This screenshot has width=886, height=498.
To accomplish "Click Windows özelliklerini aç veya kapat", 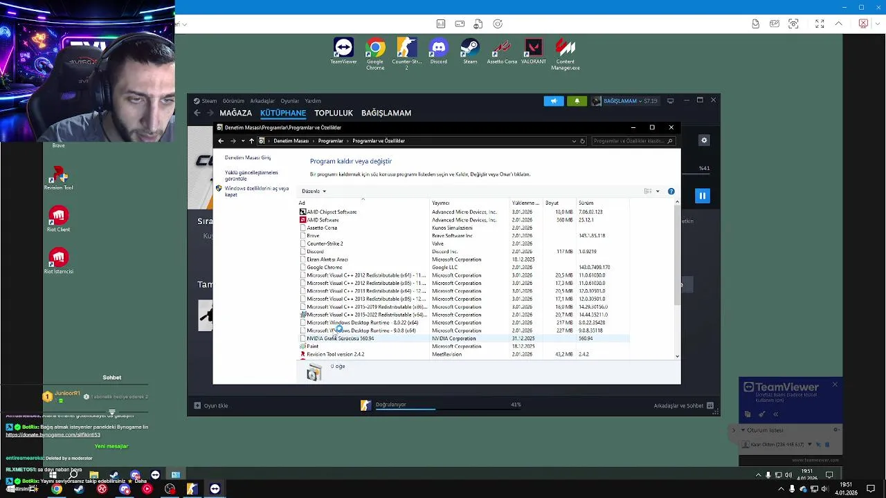I will [256, 192].
